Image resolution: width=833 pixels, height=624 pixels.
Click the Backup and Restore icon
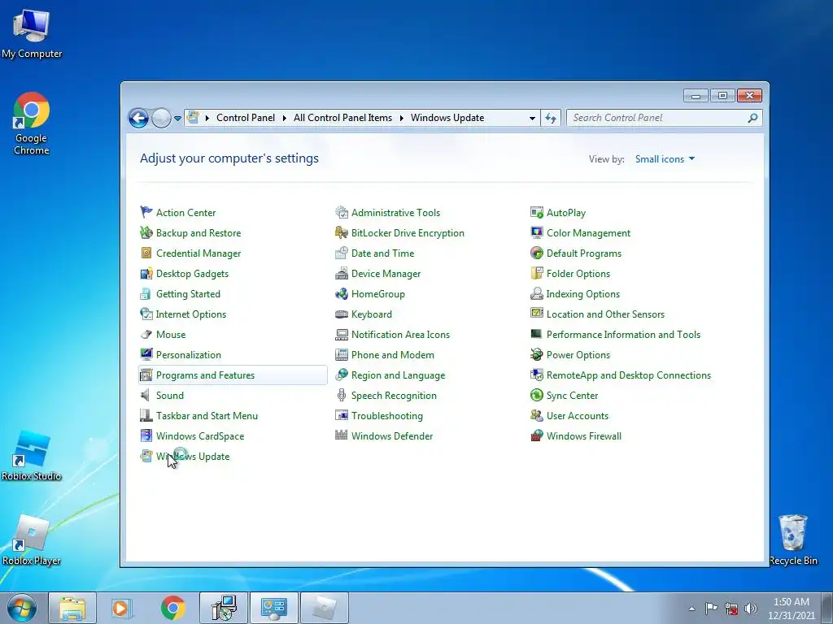146,232
